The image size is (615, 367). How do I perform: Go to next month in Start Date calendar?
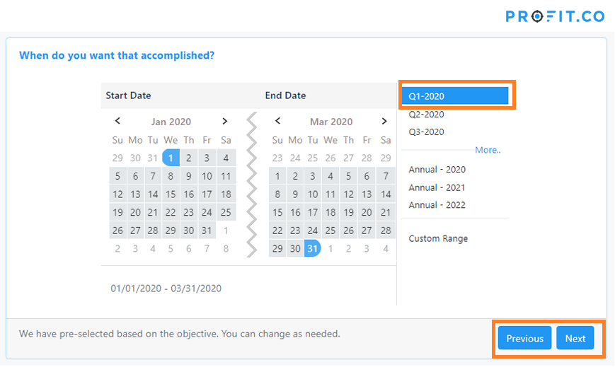pyautogui.click(x=225, y=121)
